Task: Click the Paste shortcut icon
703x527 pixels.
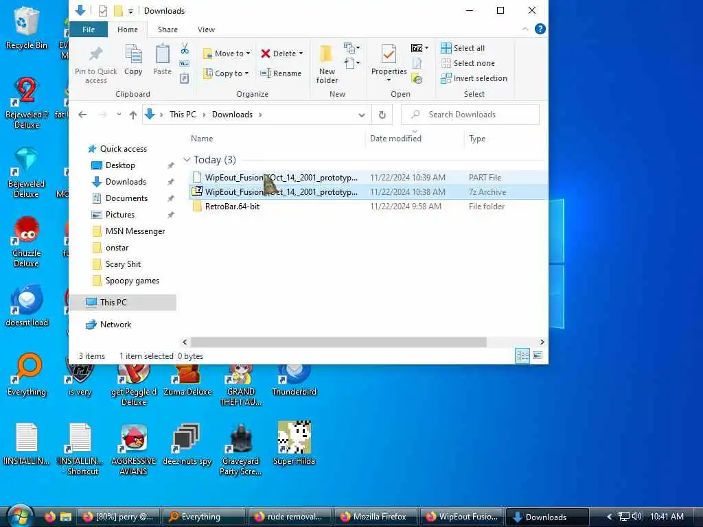Action: pyautogui.click(x=184, y=79)
